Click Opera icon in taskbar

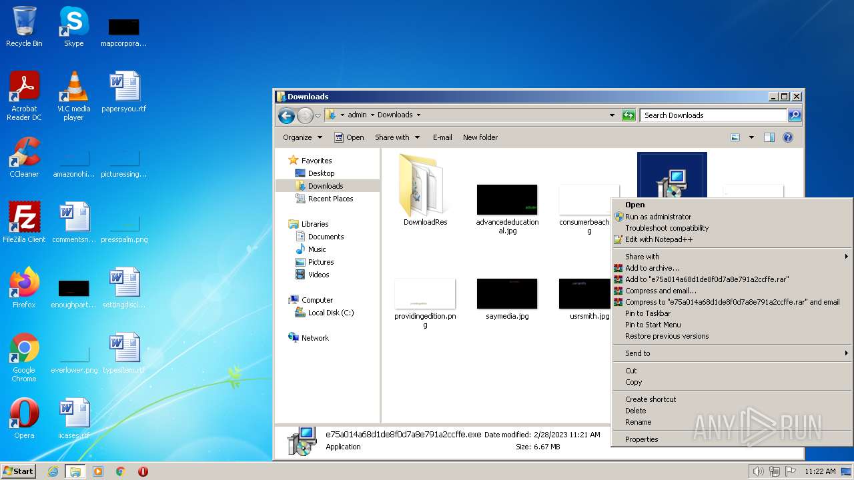[x=143, y=471]
